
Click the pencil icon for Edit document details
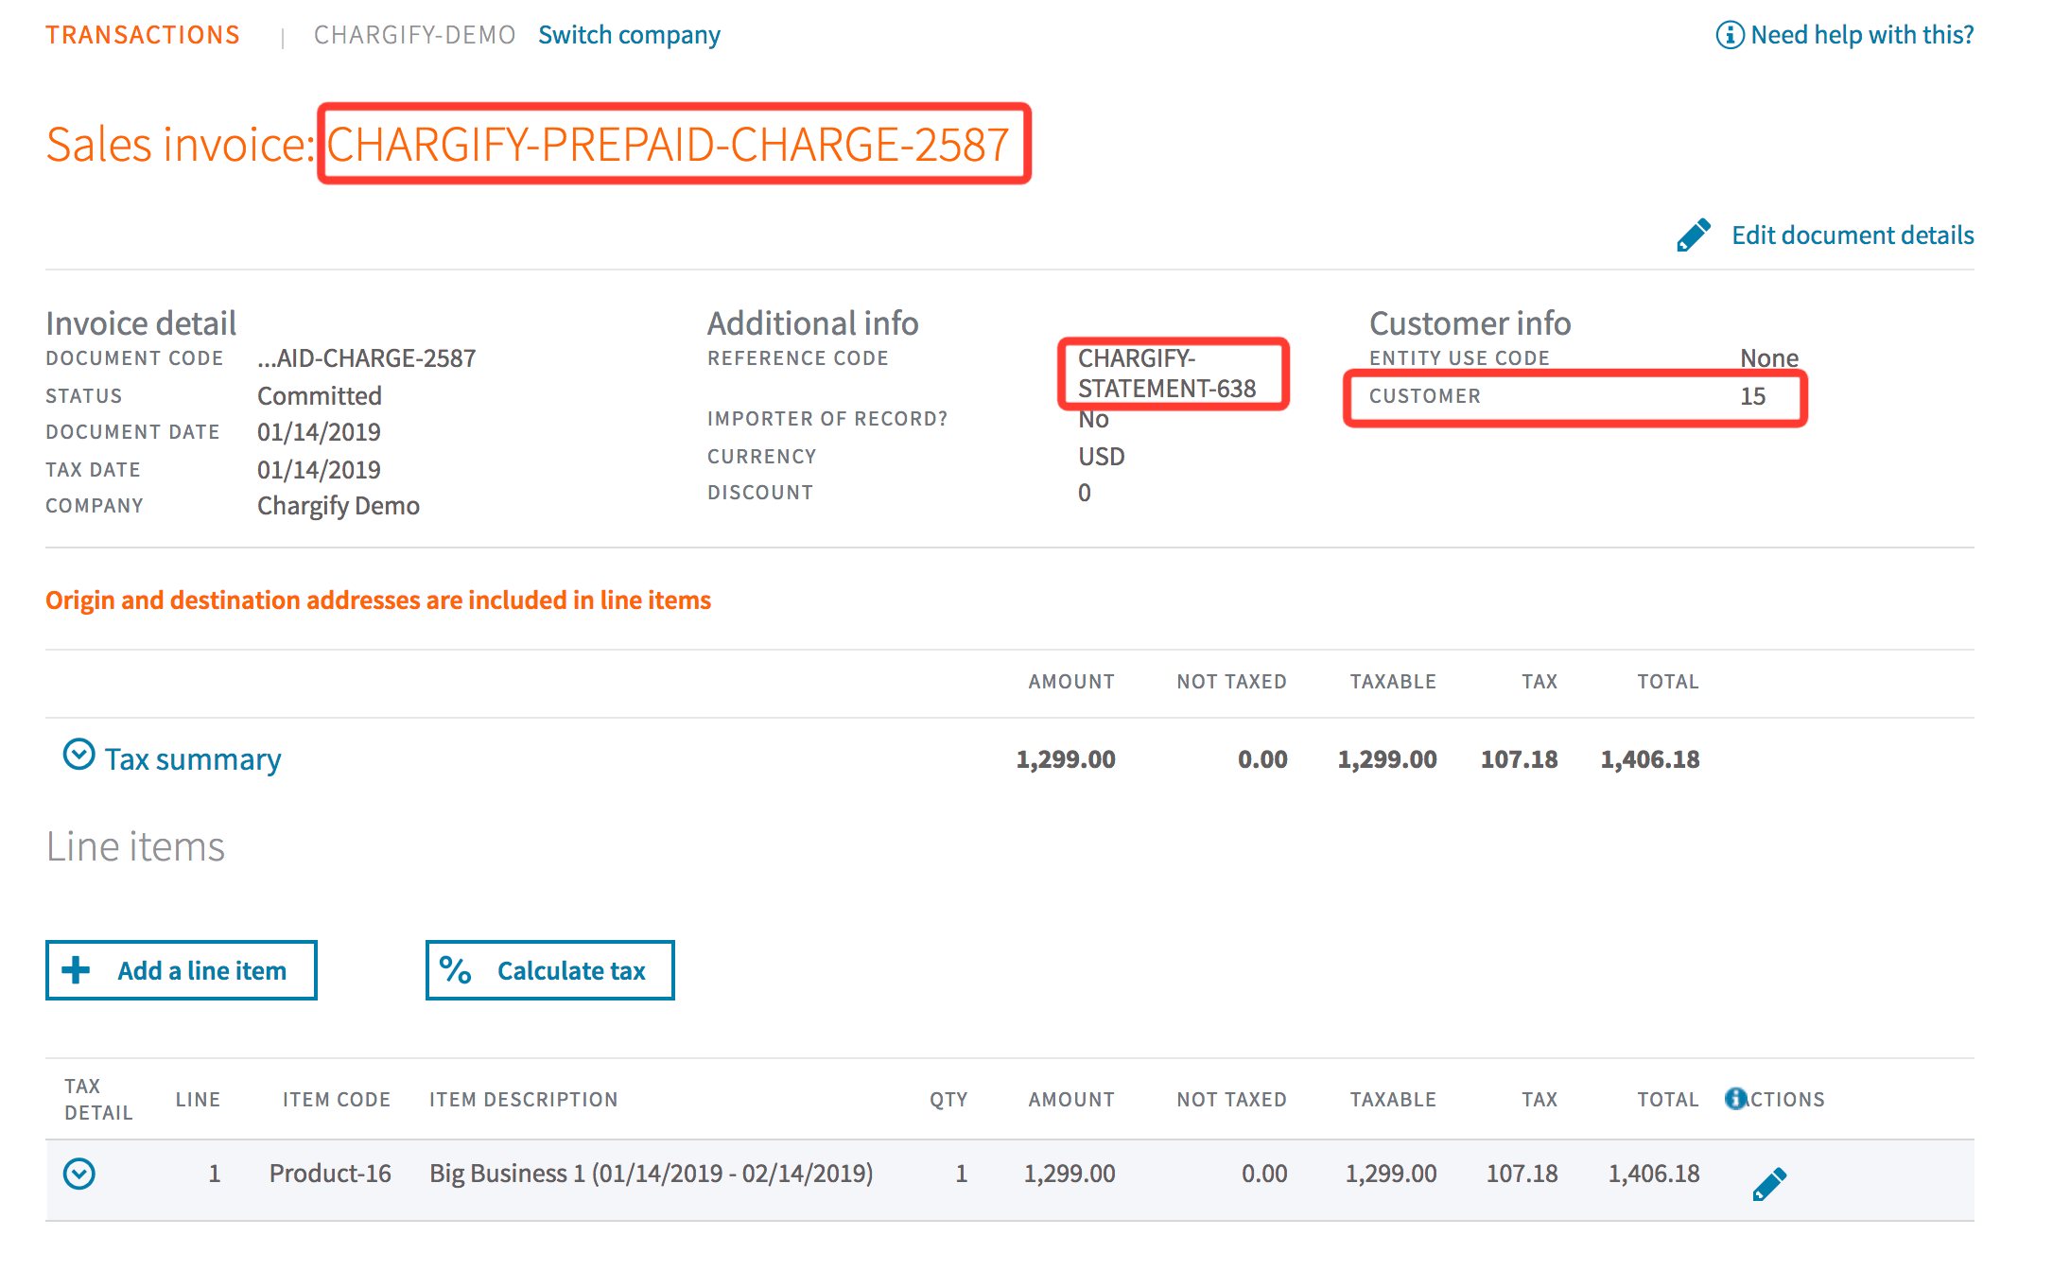pyautogui.click(x=1694, y=235)
